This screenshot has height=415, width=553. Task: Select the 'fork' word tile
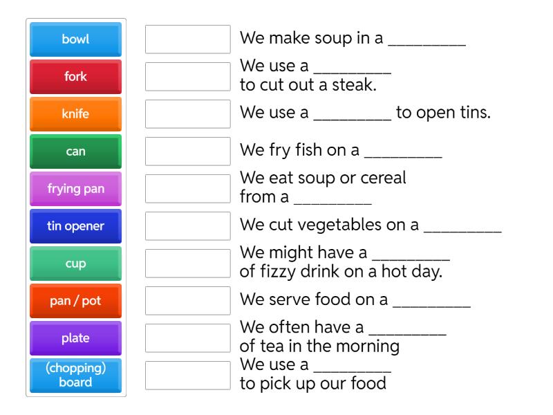(x=74, y=77)
